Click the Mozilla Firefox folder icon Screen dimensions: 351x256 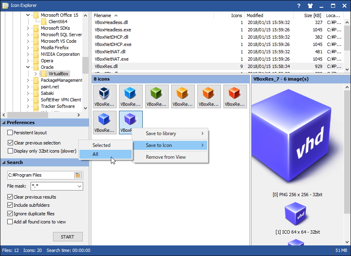coord(36,48)
